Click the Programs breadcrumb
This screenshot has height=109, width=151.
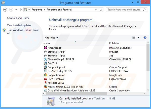point(37,10)
